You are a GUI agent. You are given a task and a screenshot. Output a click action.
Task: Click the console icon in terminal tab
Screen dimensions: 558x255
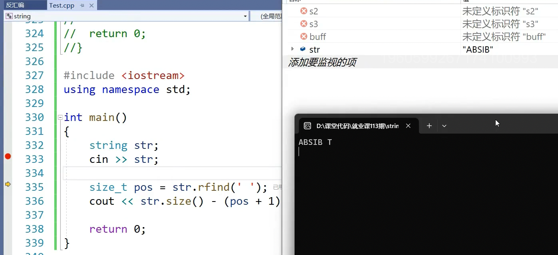click(307, 126)
